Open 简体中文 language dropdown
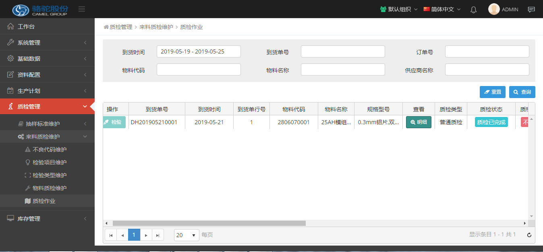The height and width of the screenshot is (252, 543). pyautogui.click(x=442, y=9)
